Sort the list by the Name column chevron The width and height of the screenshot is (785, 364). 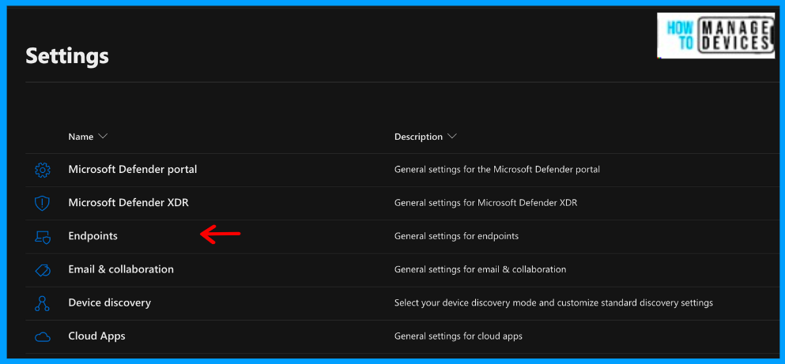[x=103, y=137]
